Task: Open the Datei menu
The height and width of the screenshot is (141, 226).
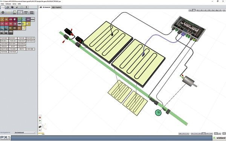Action: tap(2, 4)
